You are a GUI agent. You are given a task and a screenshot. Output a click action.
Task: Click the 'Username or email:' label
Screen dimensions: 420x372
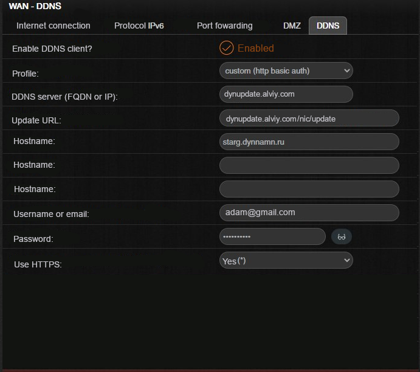[x=51, y=214]
